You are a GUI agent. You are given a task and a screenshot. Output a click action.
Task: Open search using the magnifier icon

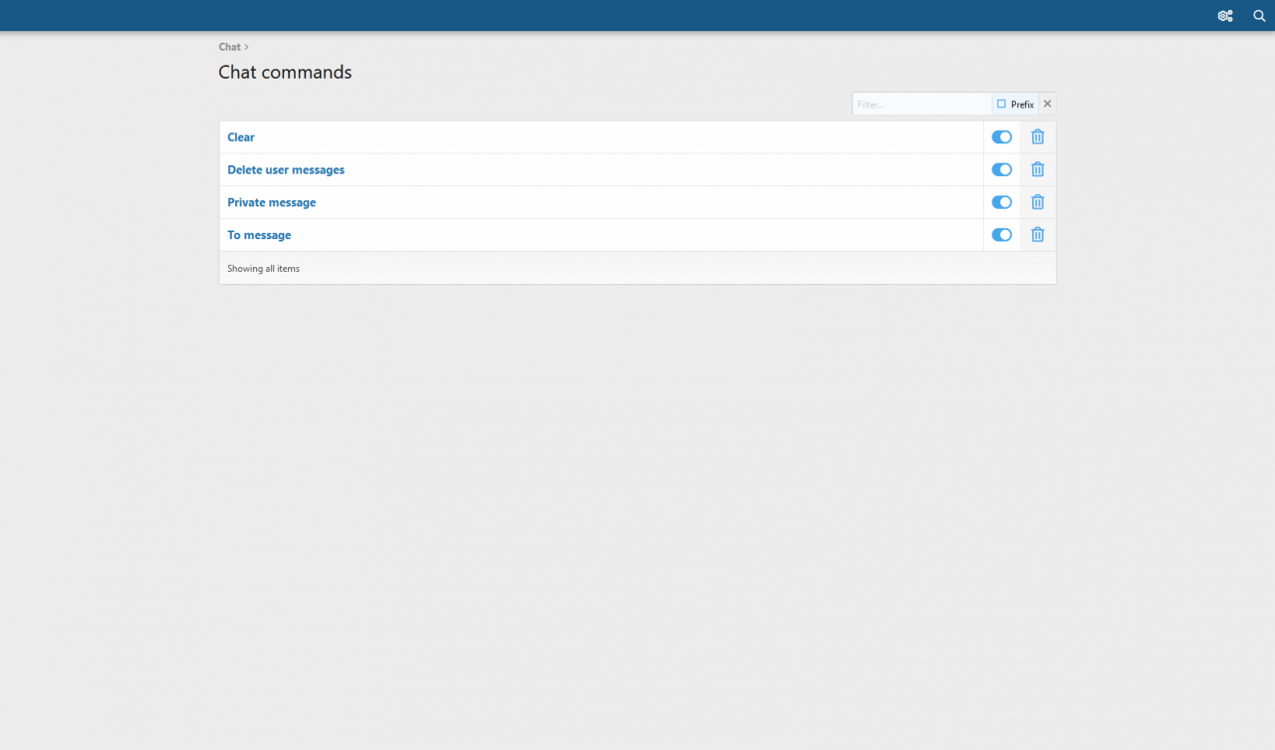point(1259,16)
